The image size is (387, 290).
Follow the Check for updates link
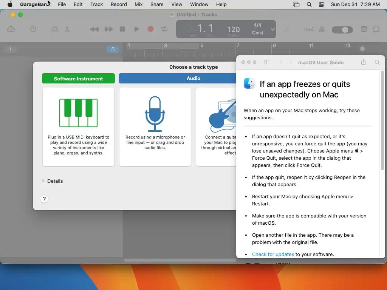coord(273,254)
